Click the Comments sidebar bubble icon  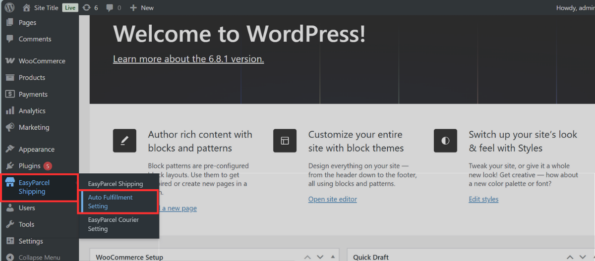[x=10, y=39]
